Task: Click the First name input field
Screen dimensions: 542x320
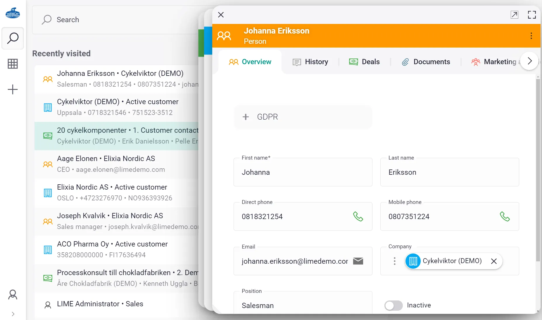Action: tap(303, 172)
